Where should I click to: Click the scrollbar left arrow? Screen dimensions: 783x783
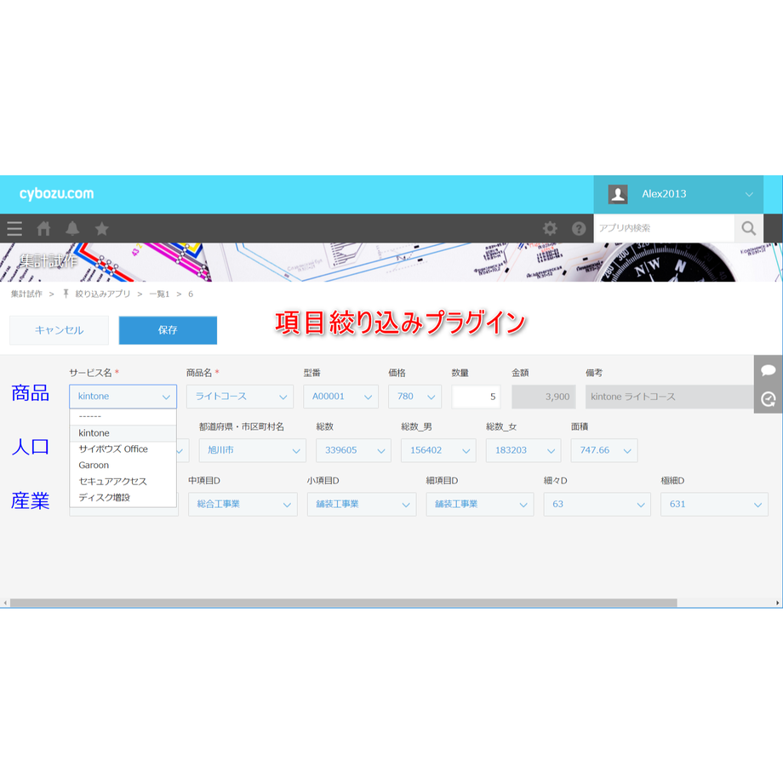pyautogui.click(x=5, y=603)
